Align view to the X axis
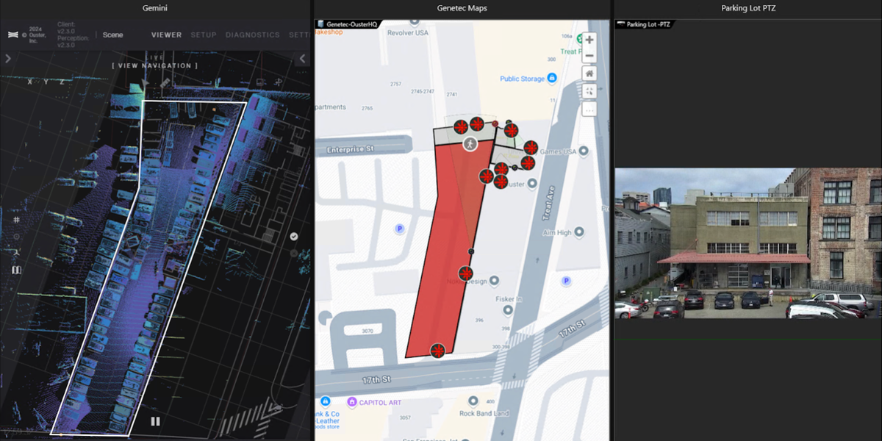The image size is (882, 441). click(30, 82)
